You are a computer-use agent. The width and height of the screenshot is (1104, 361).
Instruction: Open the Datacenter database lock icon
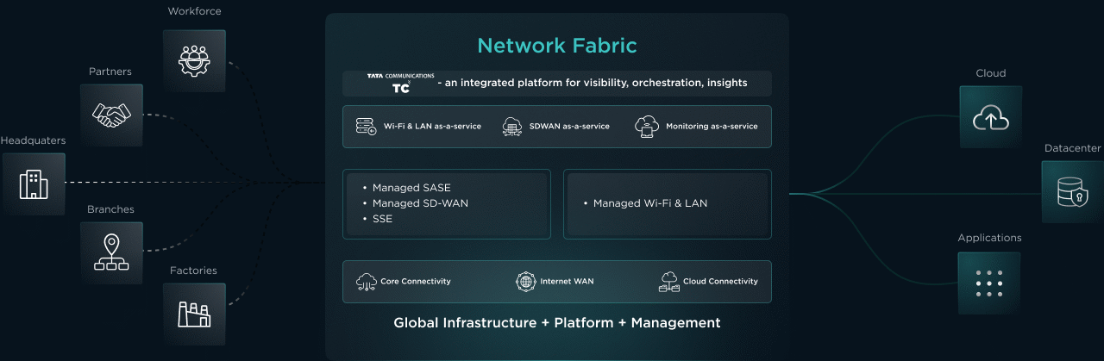1072,192
